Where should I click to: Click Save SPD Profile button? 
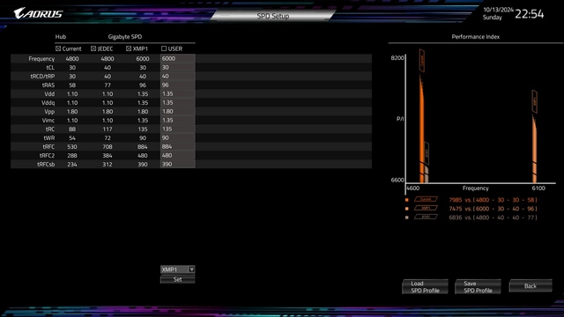click(478, 286)
